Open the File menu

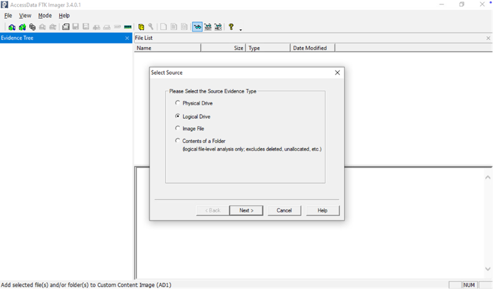pyautogui.click(x=8, y=16)
